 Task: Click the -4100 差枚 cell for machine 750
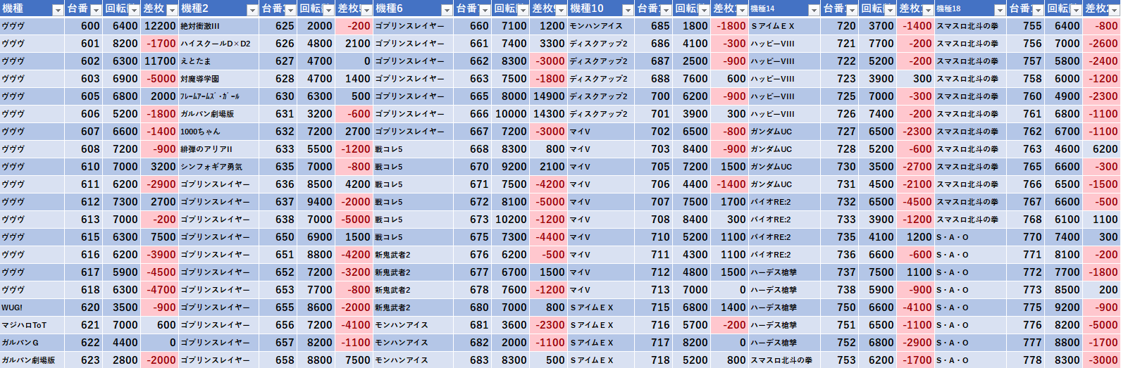pyautogui.click(x=916, y=307)
